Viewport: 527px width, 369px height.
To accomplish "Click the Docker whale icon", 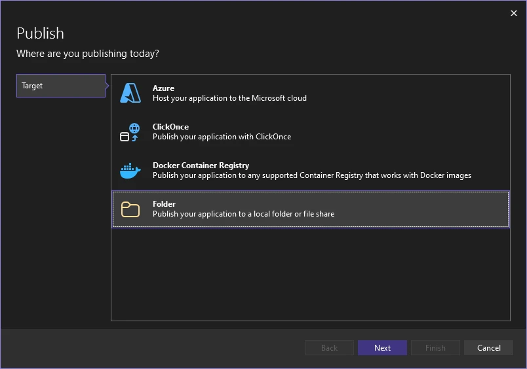I will tap(130, 171).
